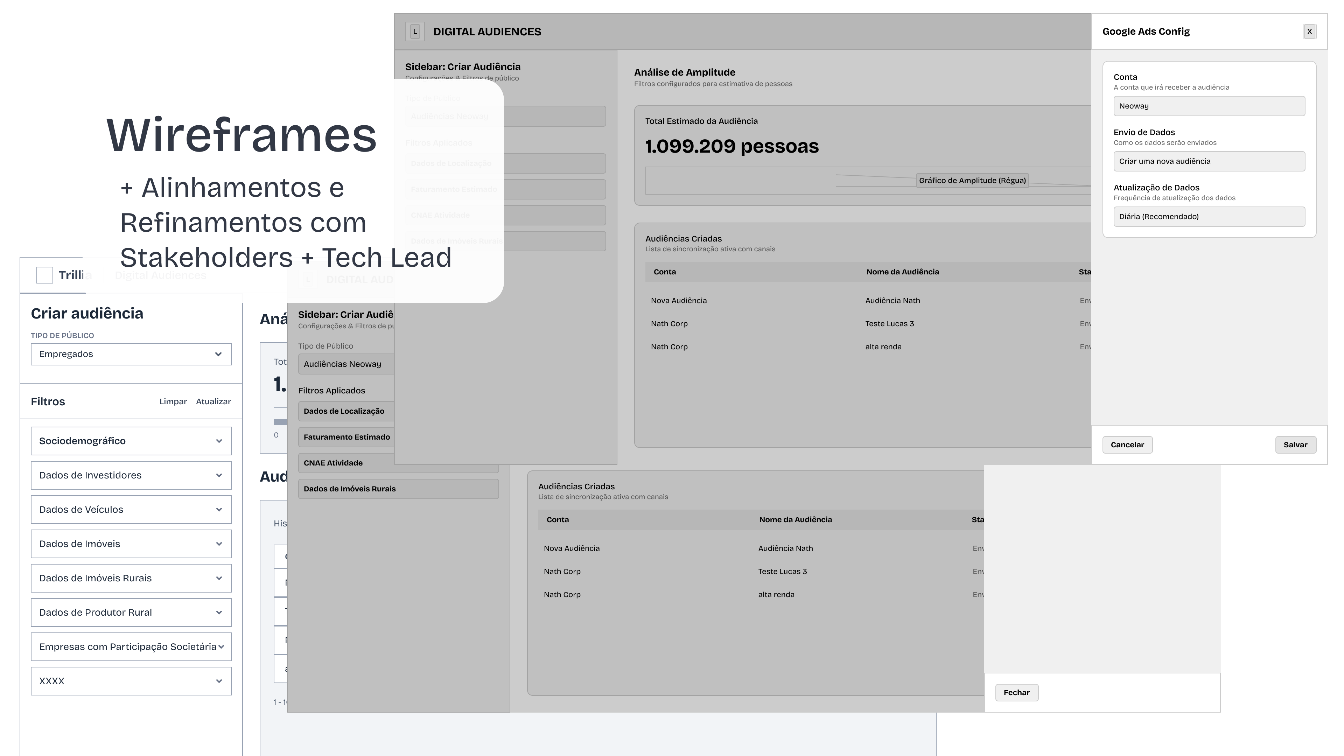This screenshot has height=756, width=1344.
Task: Select Dados de Imóveis Rurais filter in gray sidebar
Action: 399,489
